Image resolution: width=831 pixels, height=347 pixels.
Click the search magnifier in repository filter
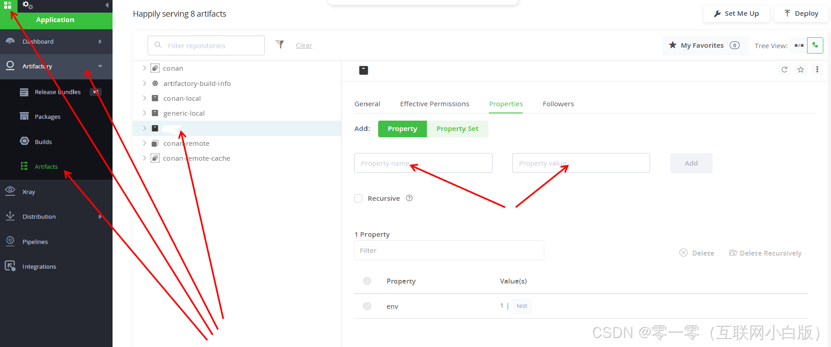pos(158,45)
